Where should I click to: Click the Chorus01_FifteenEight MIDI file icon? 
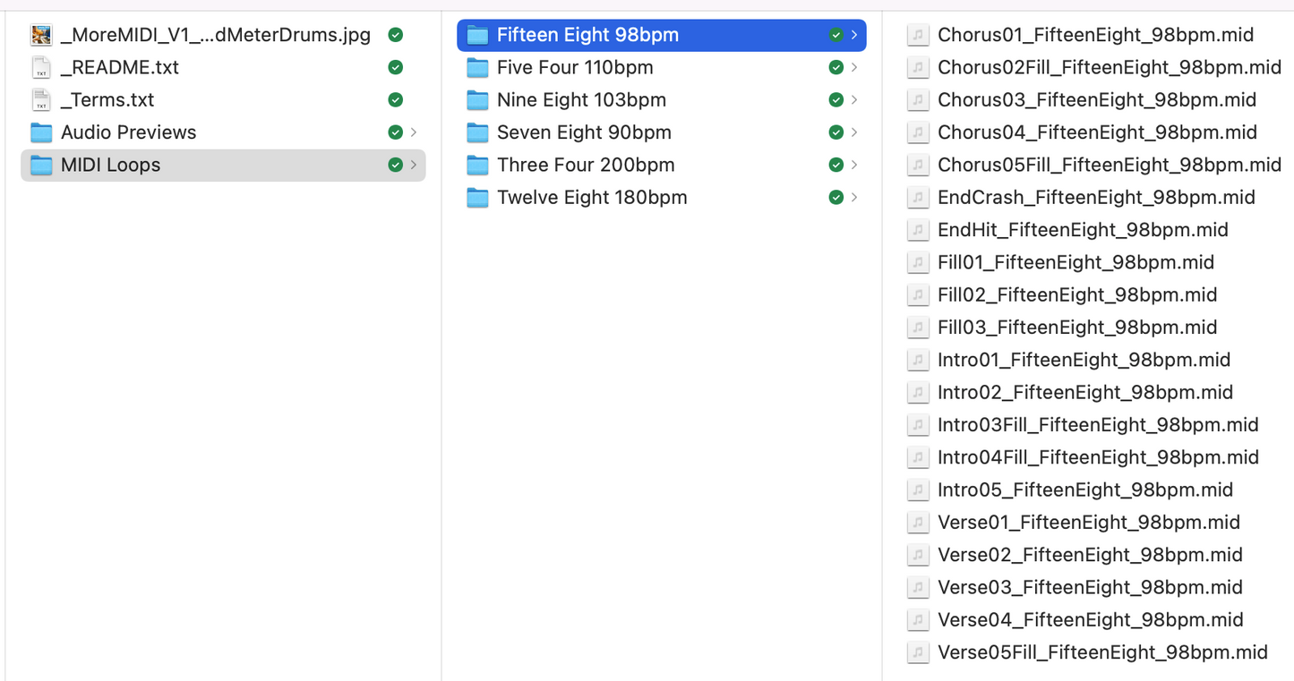[x=917, y=35]
